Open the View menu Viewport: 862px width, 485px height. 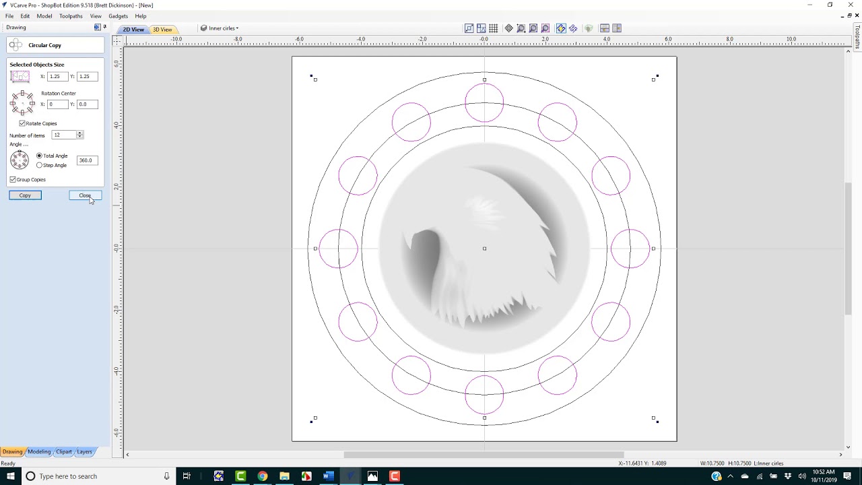(x=96, y=16)
